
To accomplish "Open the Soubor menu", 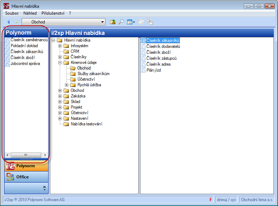I will [12, 13].
